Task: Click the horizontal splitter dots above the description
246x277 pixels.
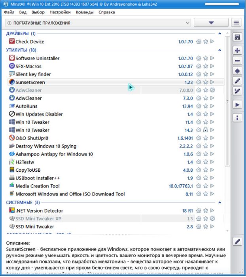Action: tap(115, 235)
